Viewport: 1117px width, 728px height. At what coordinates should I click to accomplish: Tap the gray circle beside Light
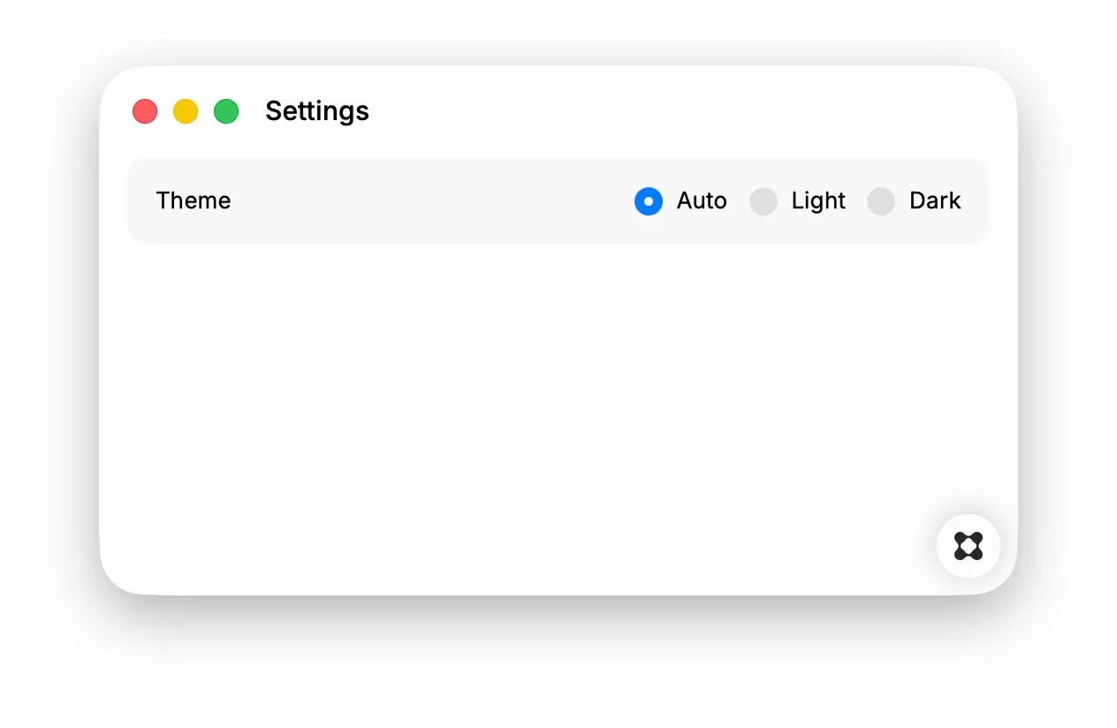[x=764, y=201]
